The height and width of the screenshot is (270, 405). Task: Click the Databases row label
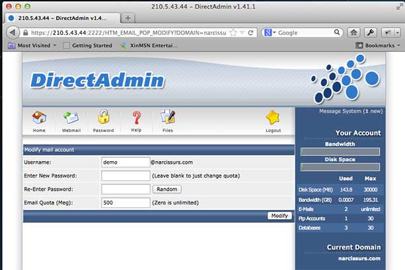pyautogui.click(x=309, y=228)
